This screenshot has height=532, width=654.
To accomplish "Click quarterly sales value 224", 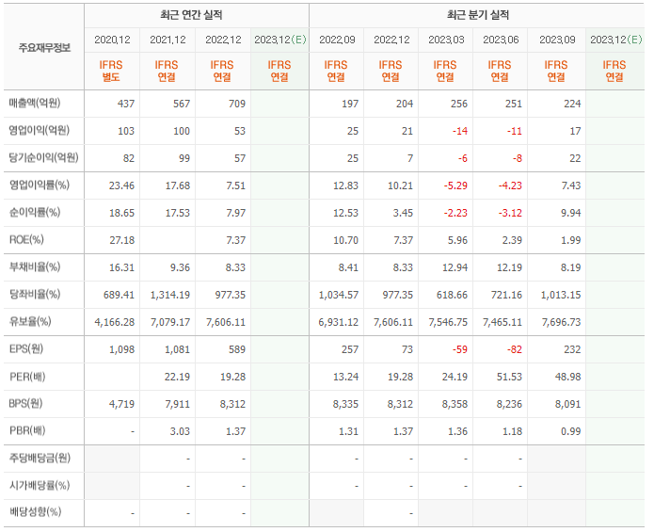I will pos(572,104).
